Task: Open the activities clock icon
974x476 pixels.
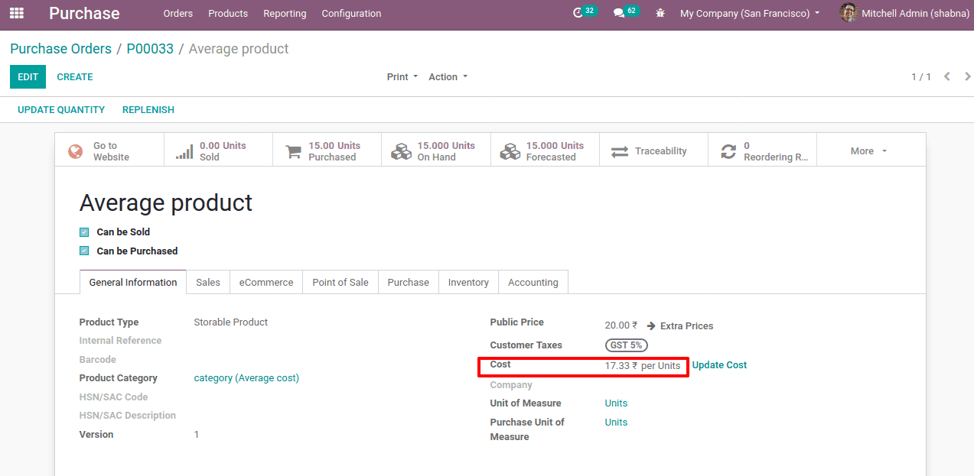Action: point(578,14)
